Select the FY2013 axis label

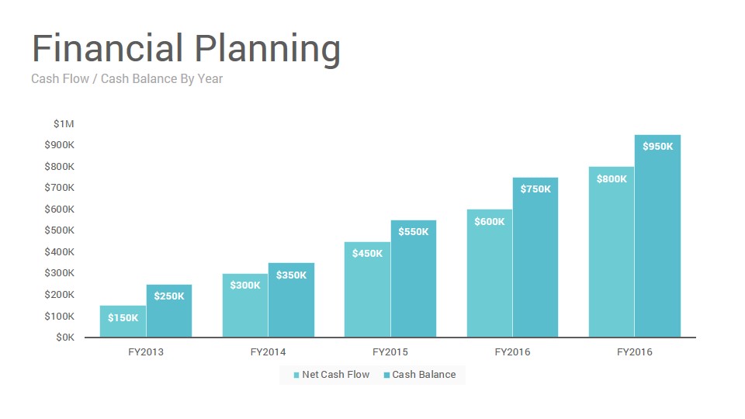[x=146, y=352]
